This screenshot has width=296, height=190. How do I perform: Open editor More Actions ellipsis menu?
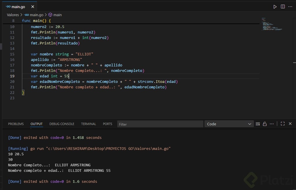pyautogui.click(x=290, y=7)
